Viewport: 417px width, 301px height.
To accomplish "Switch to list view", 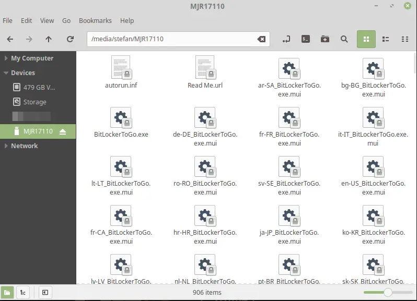I will (386, 39).
